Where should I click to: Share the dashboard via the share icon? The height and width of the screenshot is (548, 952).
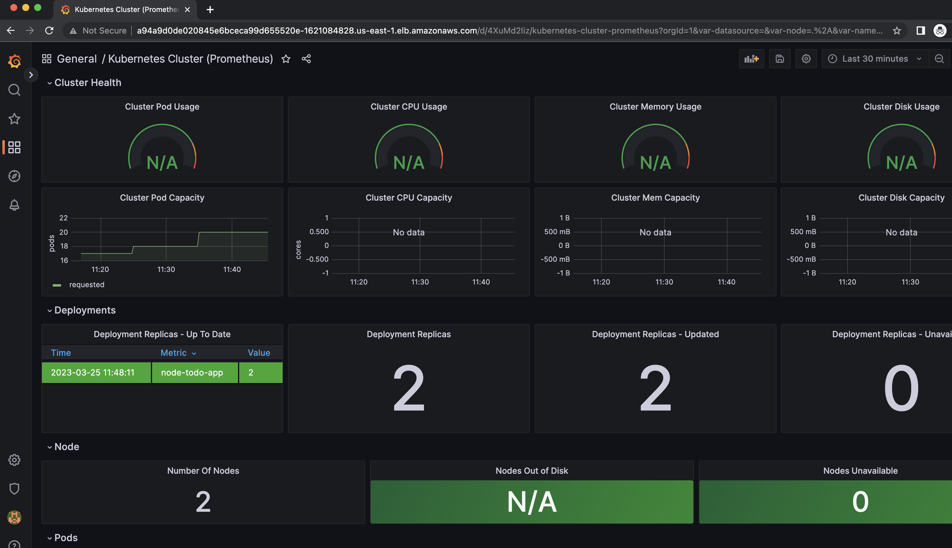[x=306, y=59]
